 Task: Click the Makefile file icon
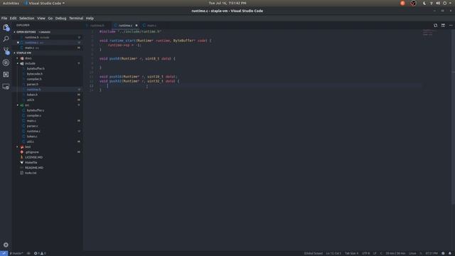[x=22, y=163]
